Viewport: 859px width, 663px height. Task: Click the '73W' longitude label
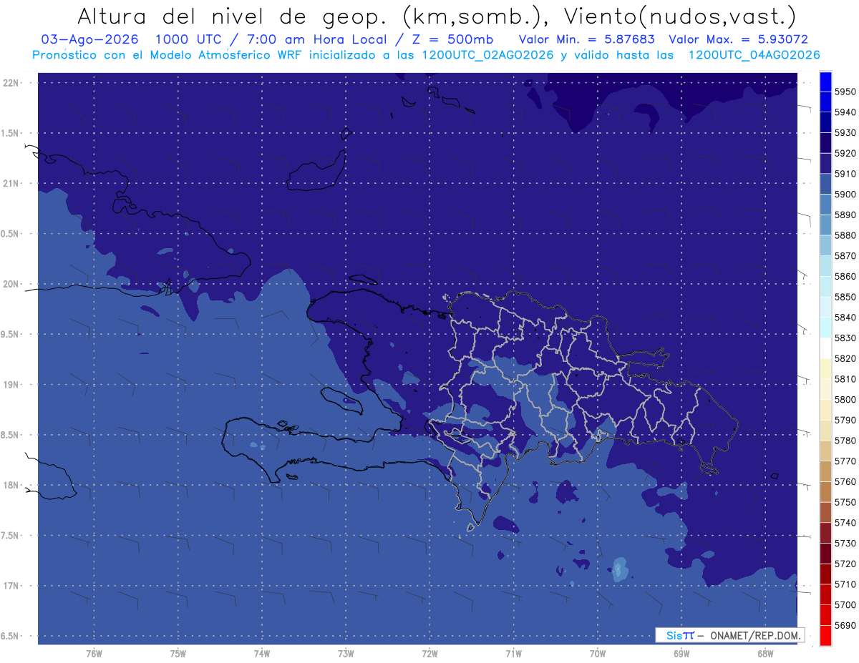pos(346,654)
